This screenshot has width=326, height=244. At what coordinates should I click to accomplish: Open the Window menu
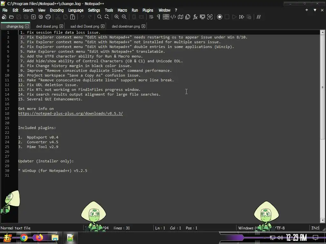(165, 10)
